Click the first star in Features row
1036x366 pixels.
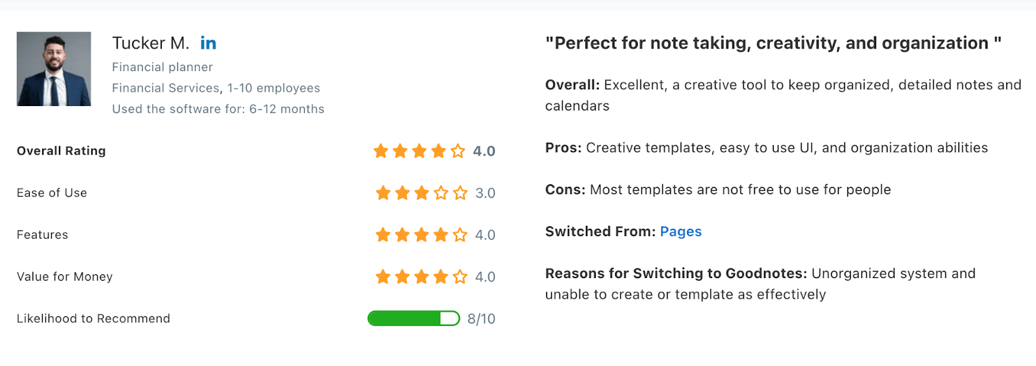point(383,235)
